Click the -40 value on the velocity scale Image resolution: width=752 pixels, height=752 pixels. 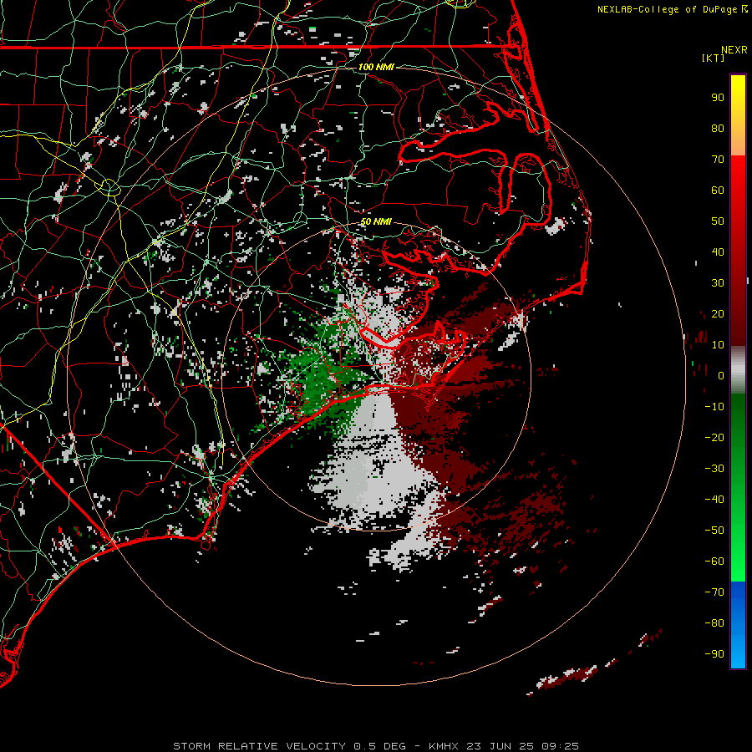[714, 500]
